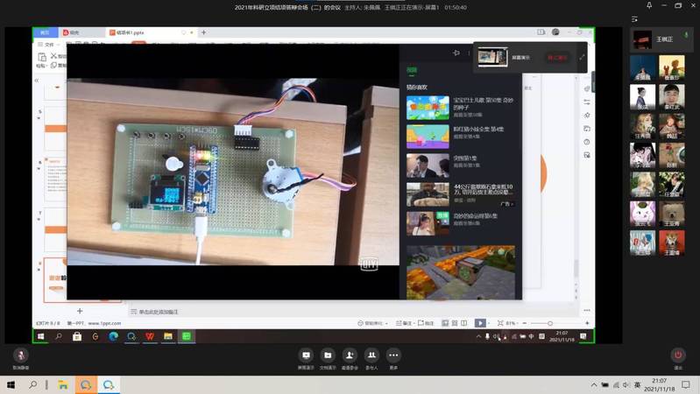This screenshot has height=394, width=700.
Task: Click the Paste icon in the WPS ribbon
Action: click(x=42, y=57)
